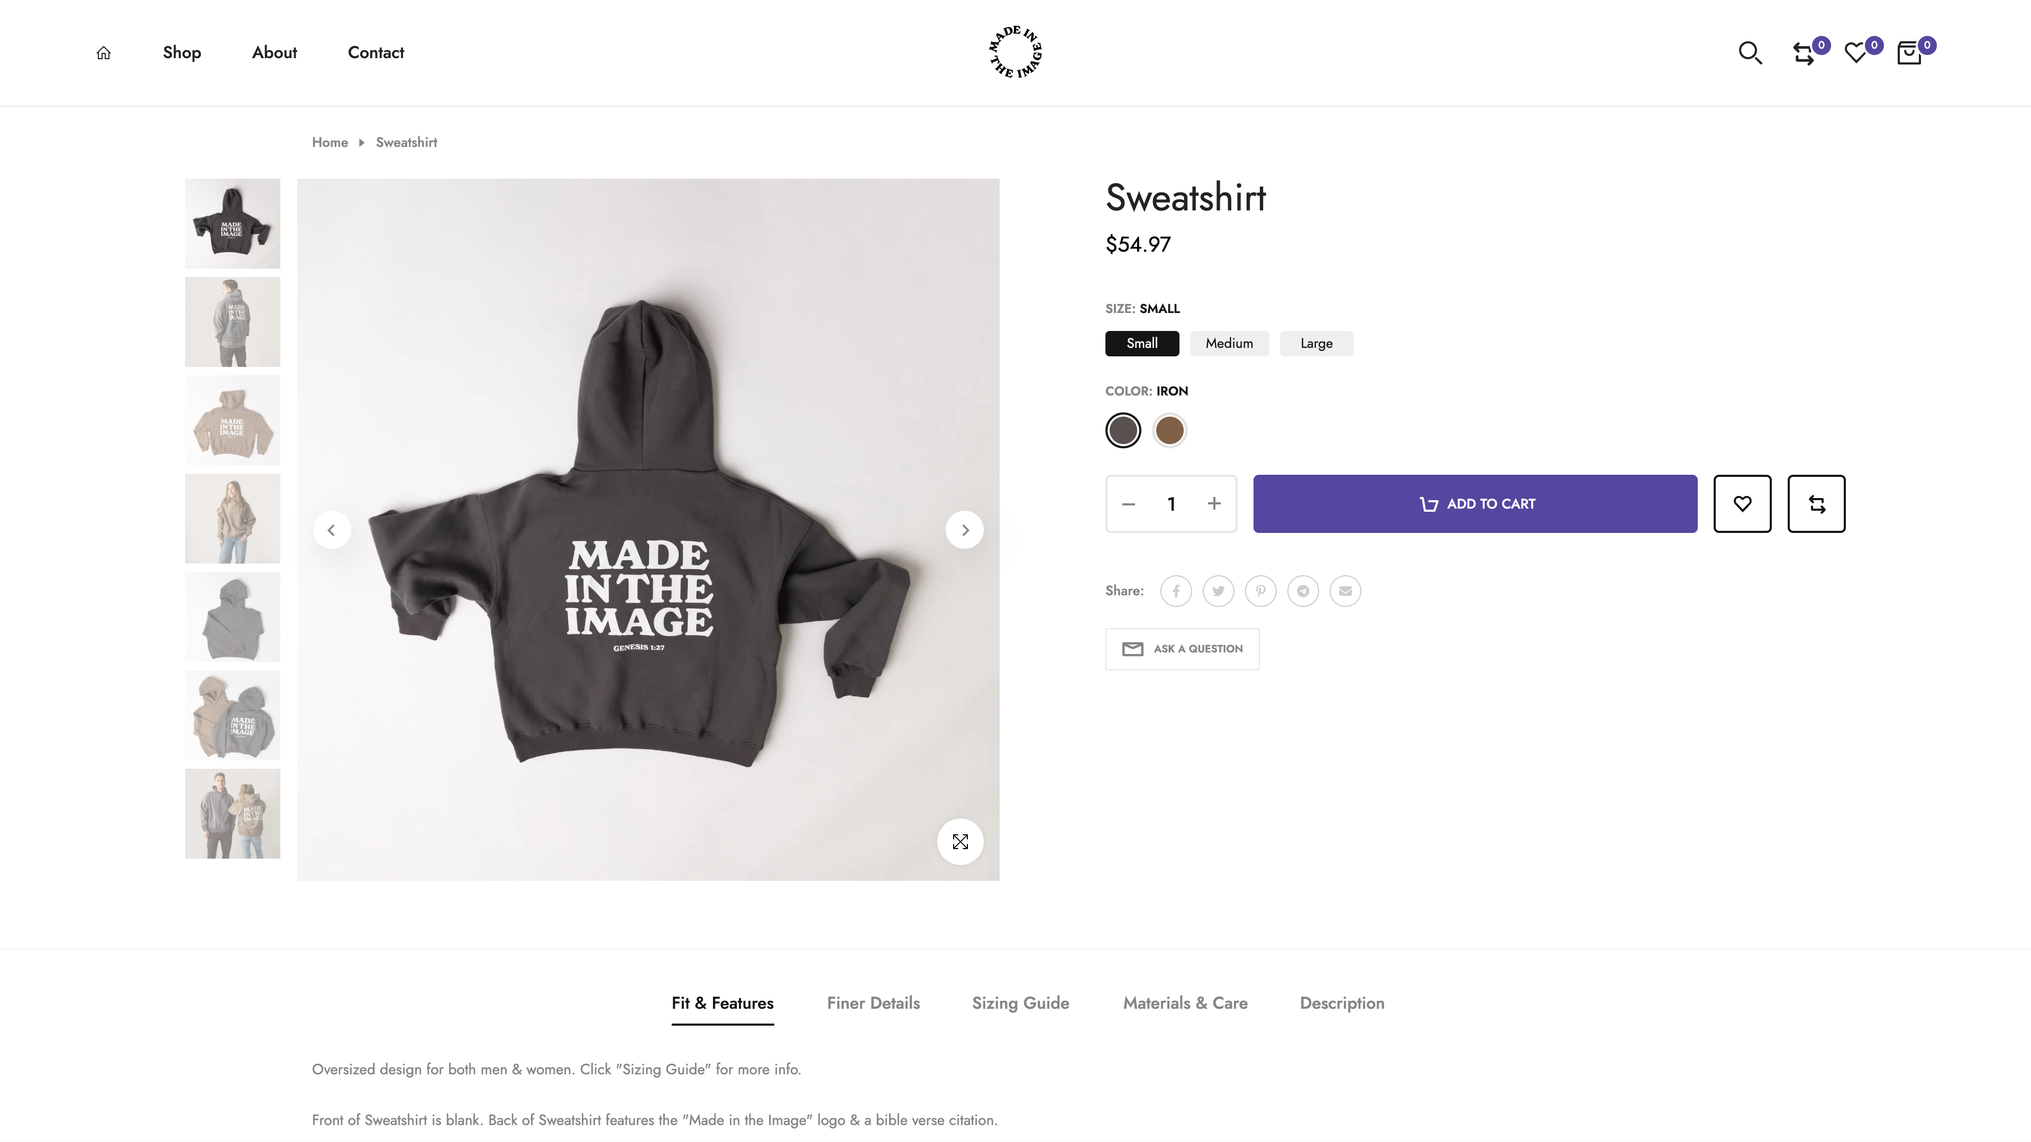2031x1142 pixels.
Task: Click the home icon in the navigation
Action: [103, 52]
